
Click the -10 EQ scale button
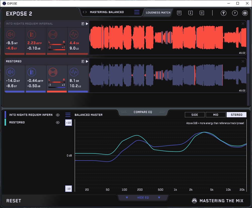[68, 189]
